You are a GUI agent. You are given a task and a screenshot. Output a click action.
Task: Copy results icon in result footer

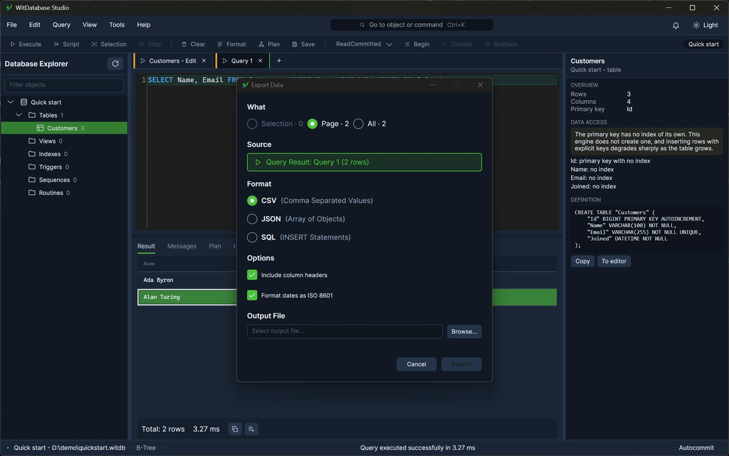(235, 429)
